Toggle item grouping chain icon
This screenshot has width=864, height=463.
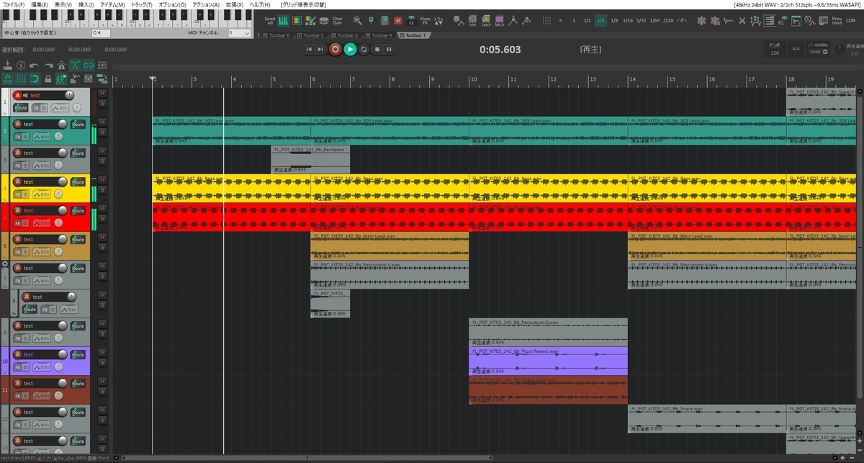coord(89,65)
